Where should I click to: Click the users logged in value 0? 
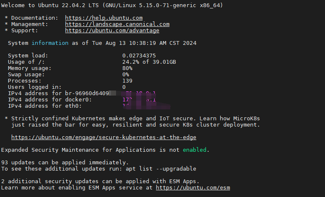coord(124,87)
